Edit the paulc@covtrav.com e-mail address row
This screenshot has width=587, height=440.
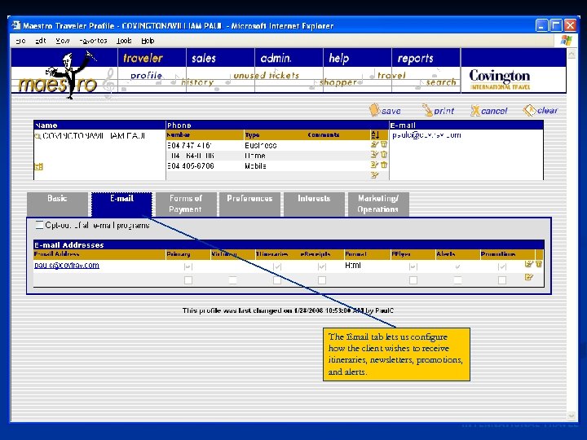point(528,264)
